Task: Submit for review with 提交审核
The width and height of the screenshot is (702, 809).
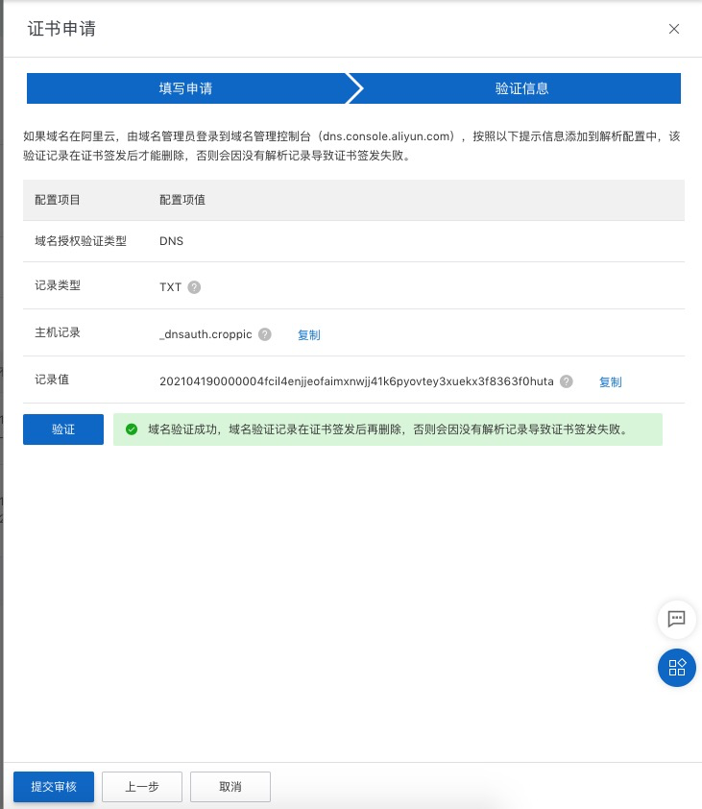Action: 54,787
